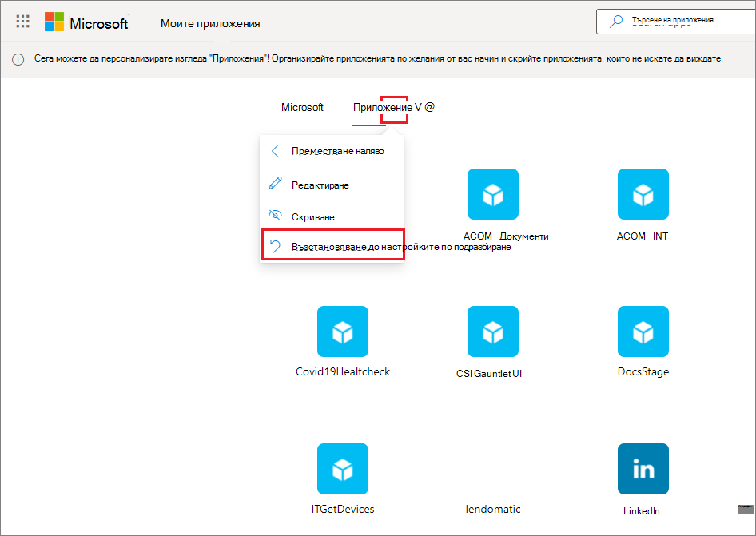Click the Microsoft logo
The width and height of the screenshot is (756, 536).
click(x=54, y=22)
